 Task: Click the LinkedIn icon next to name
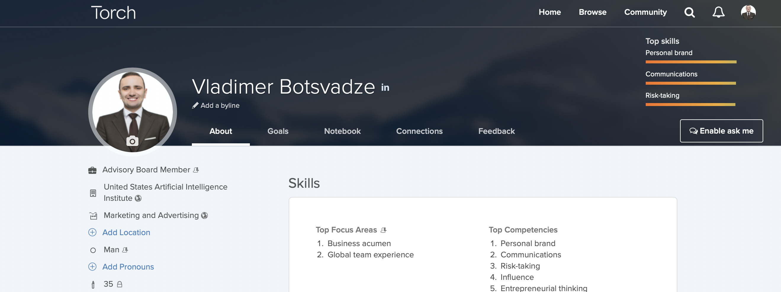(x=385, y=88)
